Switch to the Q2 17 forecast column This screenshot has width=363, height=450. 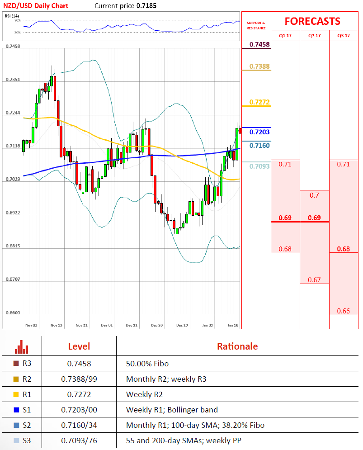click(314, 36)
